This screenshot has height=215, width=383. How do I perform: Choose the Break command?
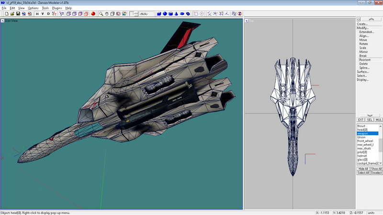coord(363,56)
